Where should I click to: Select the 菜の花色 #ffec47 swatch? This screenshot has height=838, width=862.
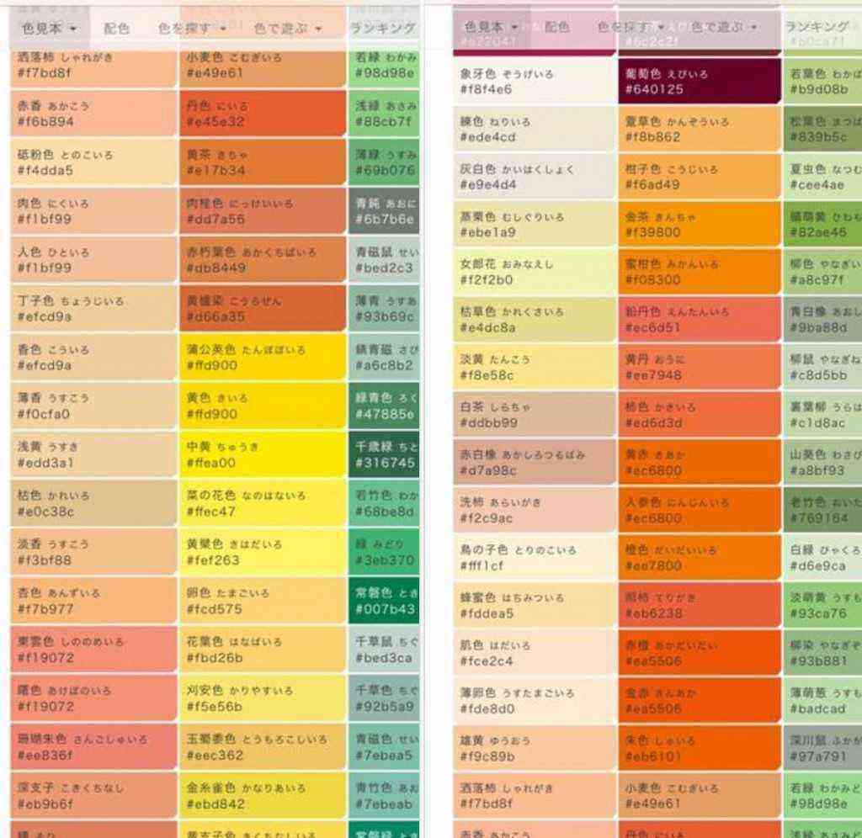[262, 503]
